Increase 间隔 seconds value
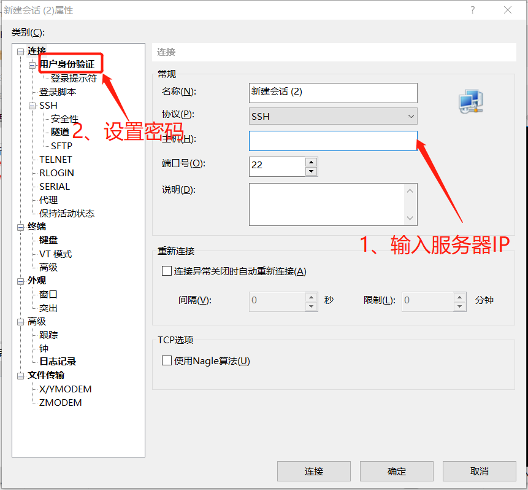The image size is (528, 490). pyautogui.click(x=312, y=297)
